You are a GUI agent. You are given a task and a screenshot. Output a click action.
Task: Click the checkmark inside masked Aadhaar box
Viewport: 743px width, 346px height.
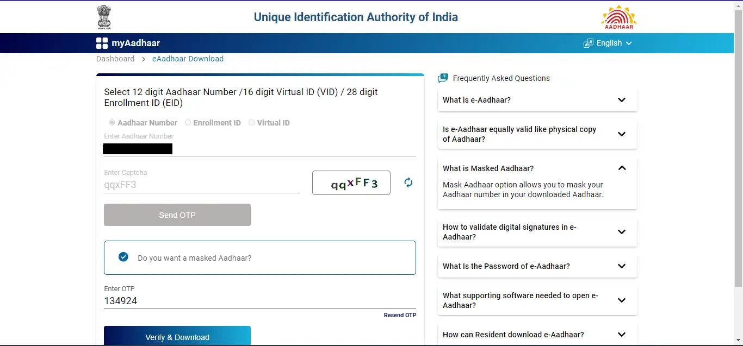tap(123, 257)
